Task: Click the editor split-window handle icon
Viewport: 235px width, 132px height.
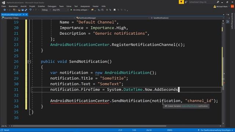Action: [223, 21]
